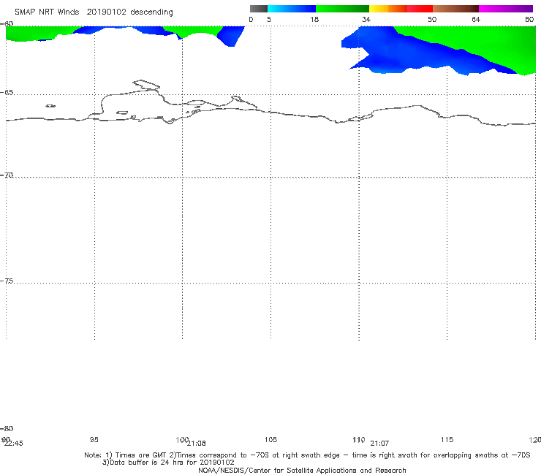Click the small island outline near 92 longitude

tap(50, 106)
